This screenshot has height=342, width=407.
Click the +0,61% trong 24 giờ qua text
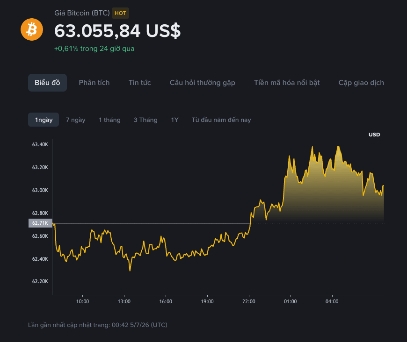point(94,49)
